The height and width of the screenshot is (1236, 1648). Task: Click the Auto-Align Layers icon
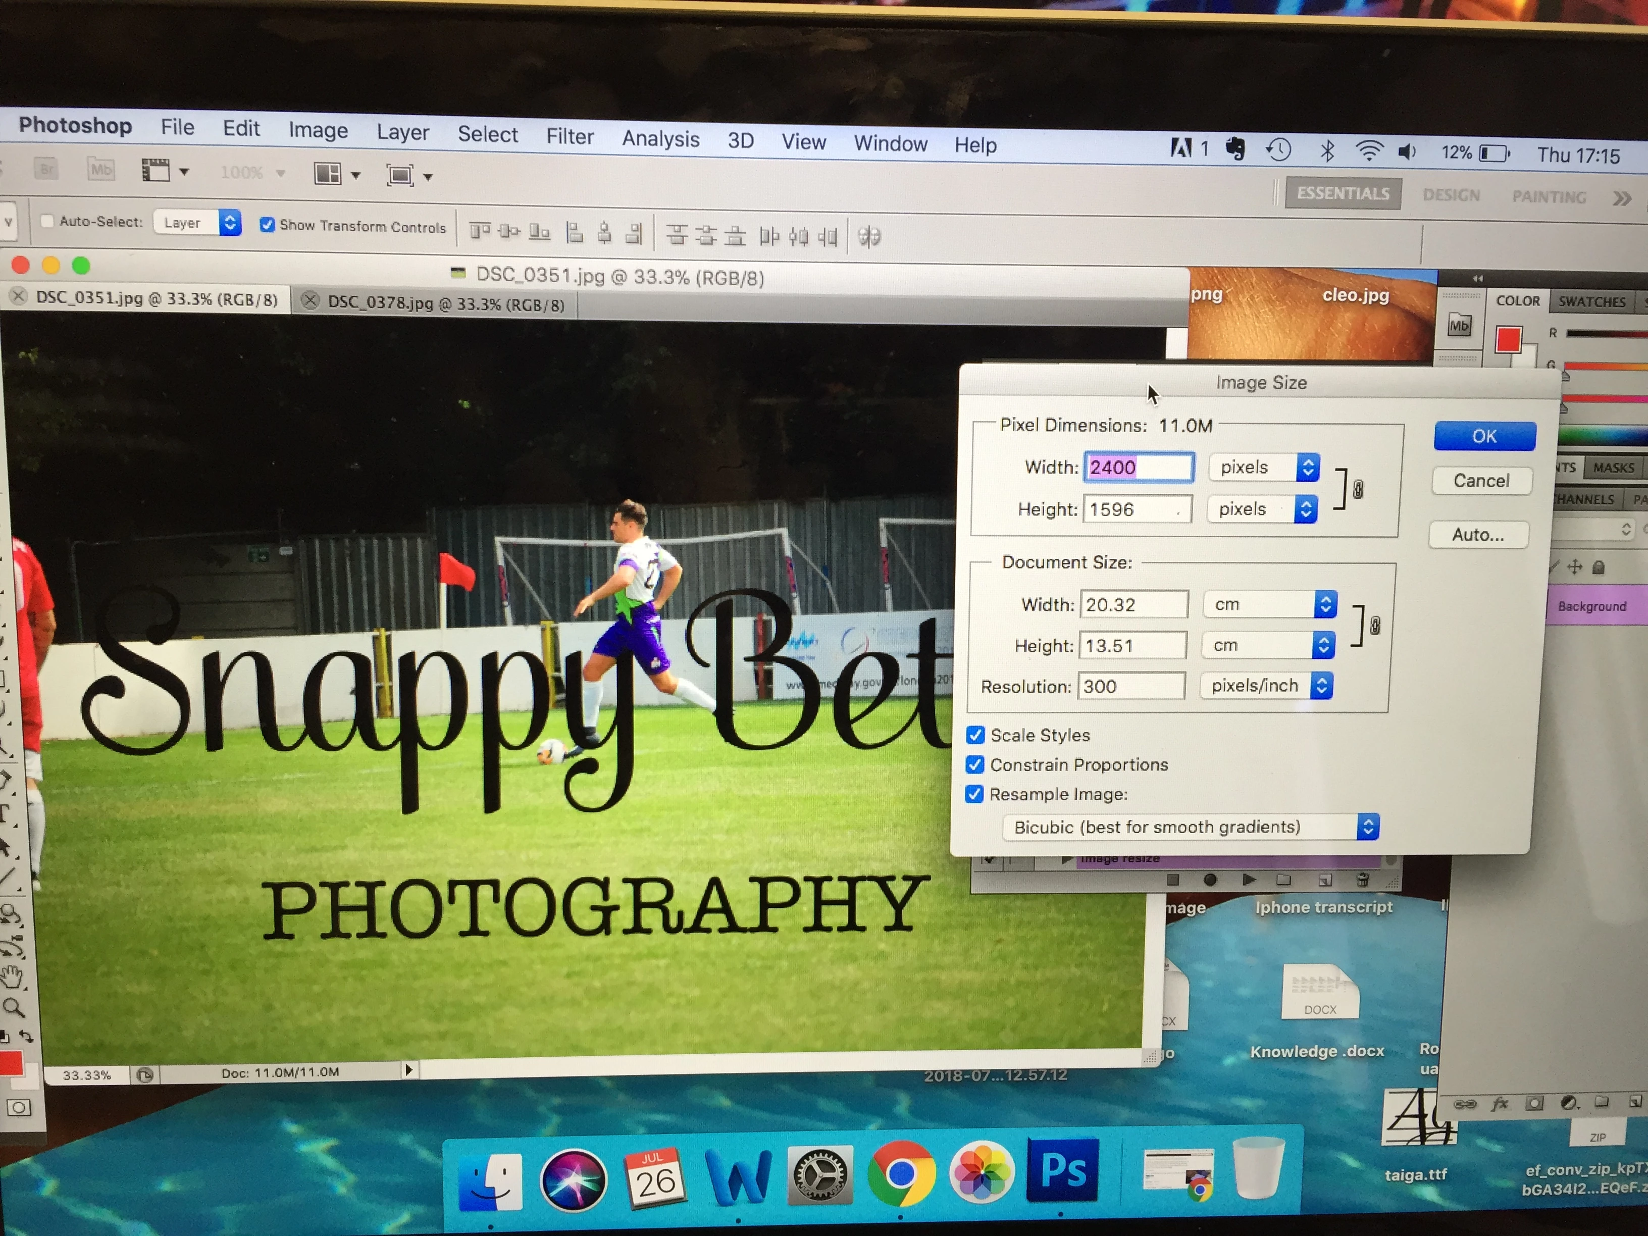pyautogui.click(x=869, y=238)
